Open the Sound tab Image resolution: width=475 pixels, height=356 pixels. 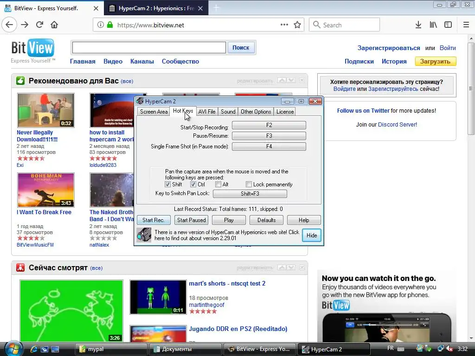tap(228, 112)
